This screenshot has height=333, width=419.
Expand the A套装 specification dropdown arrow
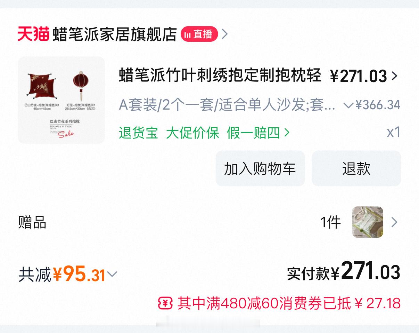[348, 105]
